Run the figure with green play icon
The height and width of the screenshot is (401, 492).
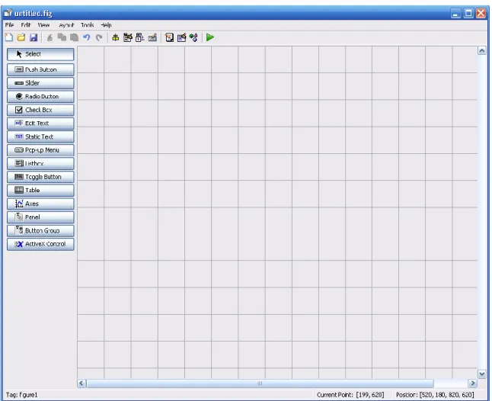point(210,37)
